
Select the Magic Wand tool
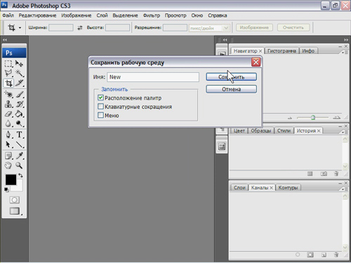pos(20,73)
